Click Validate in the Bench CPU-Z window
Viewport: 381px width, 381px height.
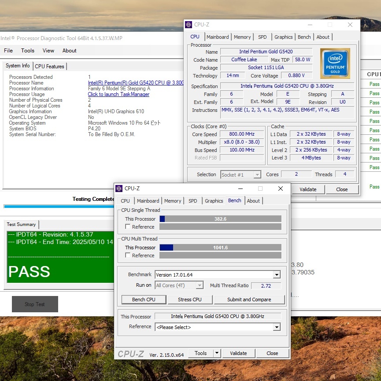(x=239, y=353)
